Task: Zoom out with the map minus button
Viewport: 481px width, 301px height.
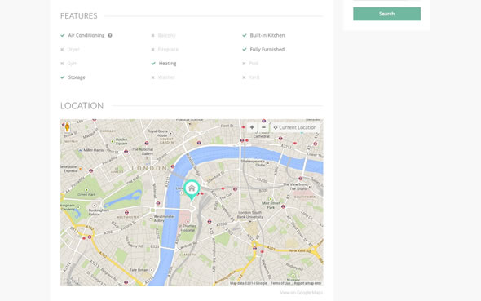Action: pos(263,127)
